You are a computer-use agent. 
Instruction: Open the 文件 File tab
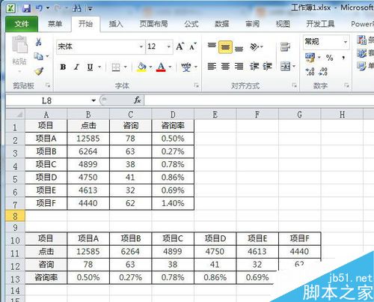22,24
